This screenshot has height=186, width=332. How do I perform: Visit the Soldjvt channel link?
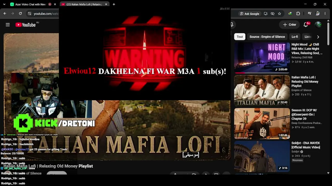coord(295,152)
